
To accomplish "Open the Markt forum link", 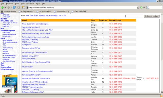I will click(x=5, y=50).
